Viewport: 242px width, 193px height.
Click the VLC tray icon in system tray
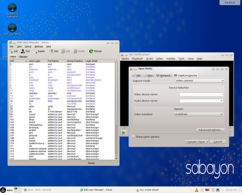tap(196, 190)
